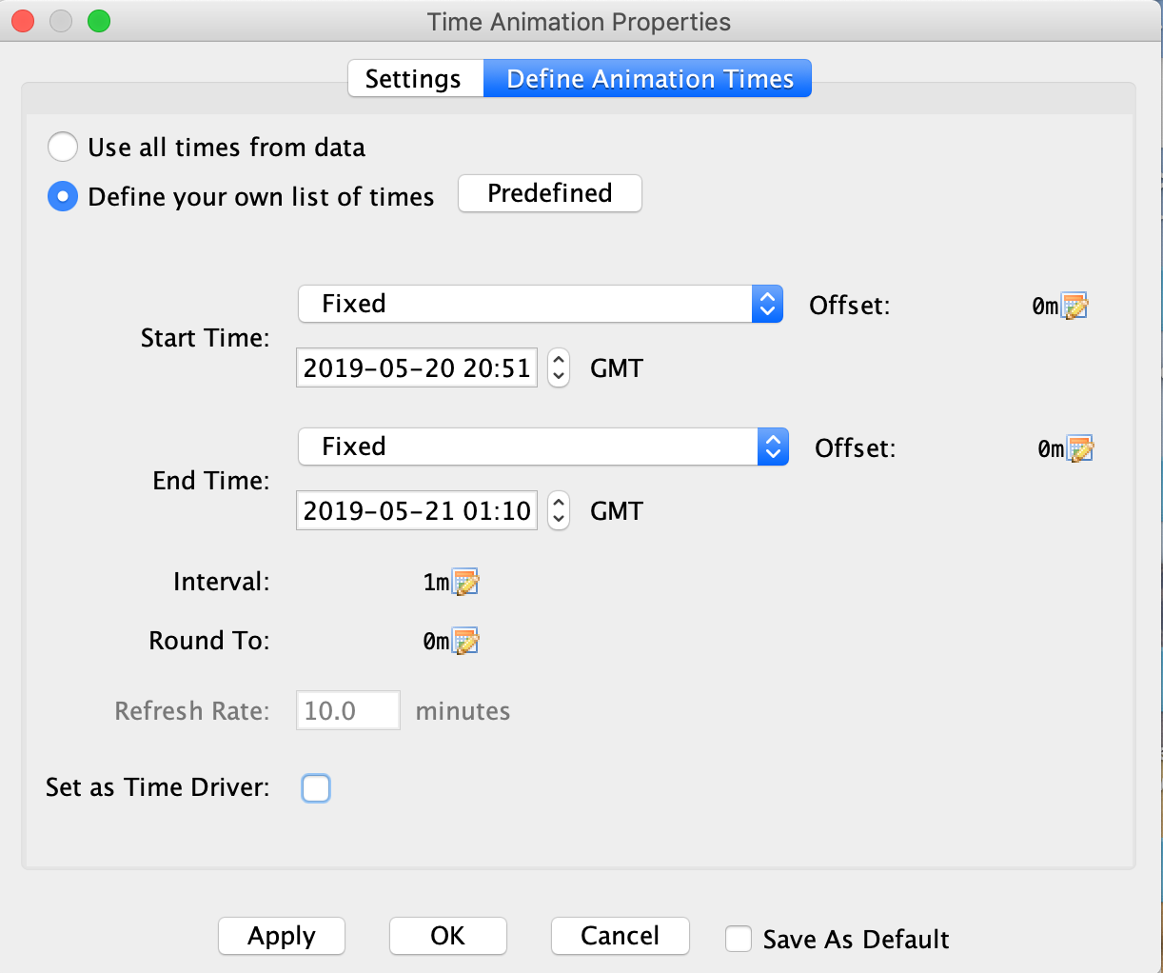Edit the Start Time offset value icon
1163x973 pixels.
(x=1074, y=307)
